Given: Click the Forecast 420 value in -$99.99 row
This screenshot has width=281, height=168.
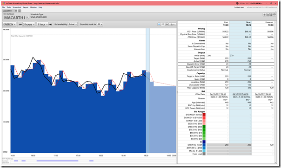Looking at the screenshot, I should [272, 145].
